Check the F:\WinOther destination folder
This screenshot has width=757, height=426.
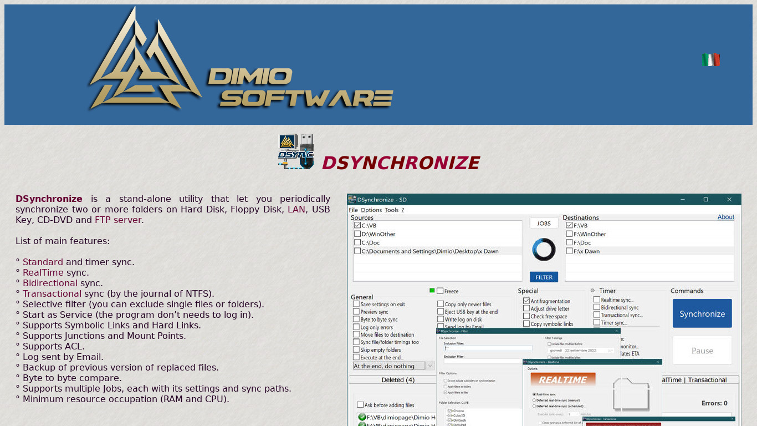pos(569,234)
